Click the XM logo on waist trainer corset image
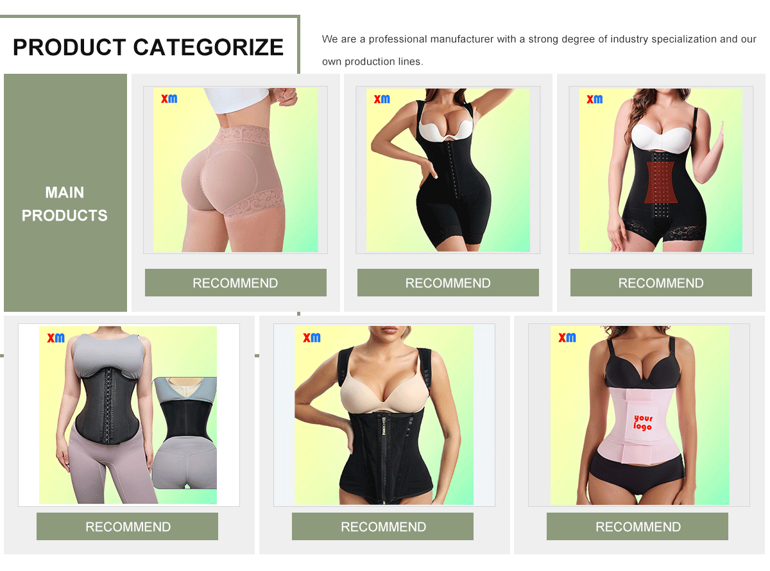 [x=56, y=337]
